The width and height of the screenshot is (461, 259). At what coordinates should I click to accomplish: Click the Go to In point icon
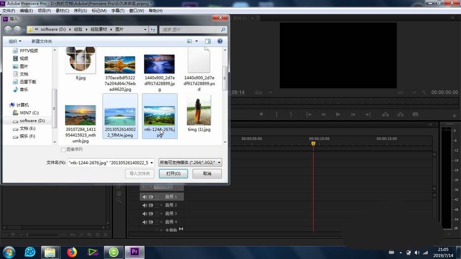308,114
